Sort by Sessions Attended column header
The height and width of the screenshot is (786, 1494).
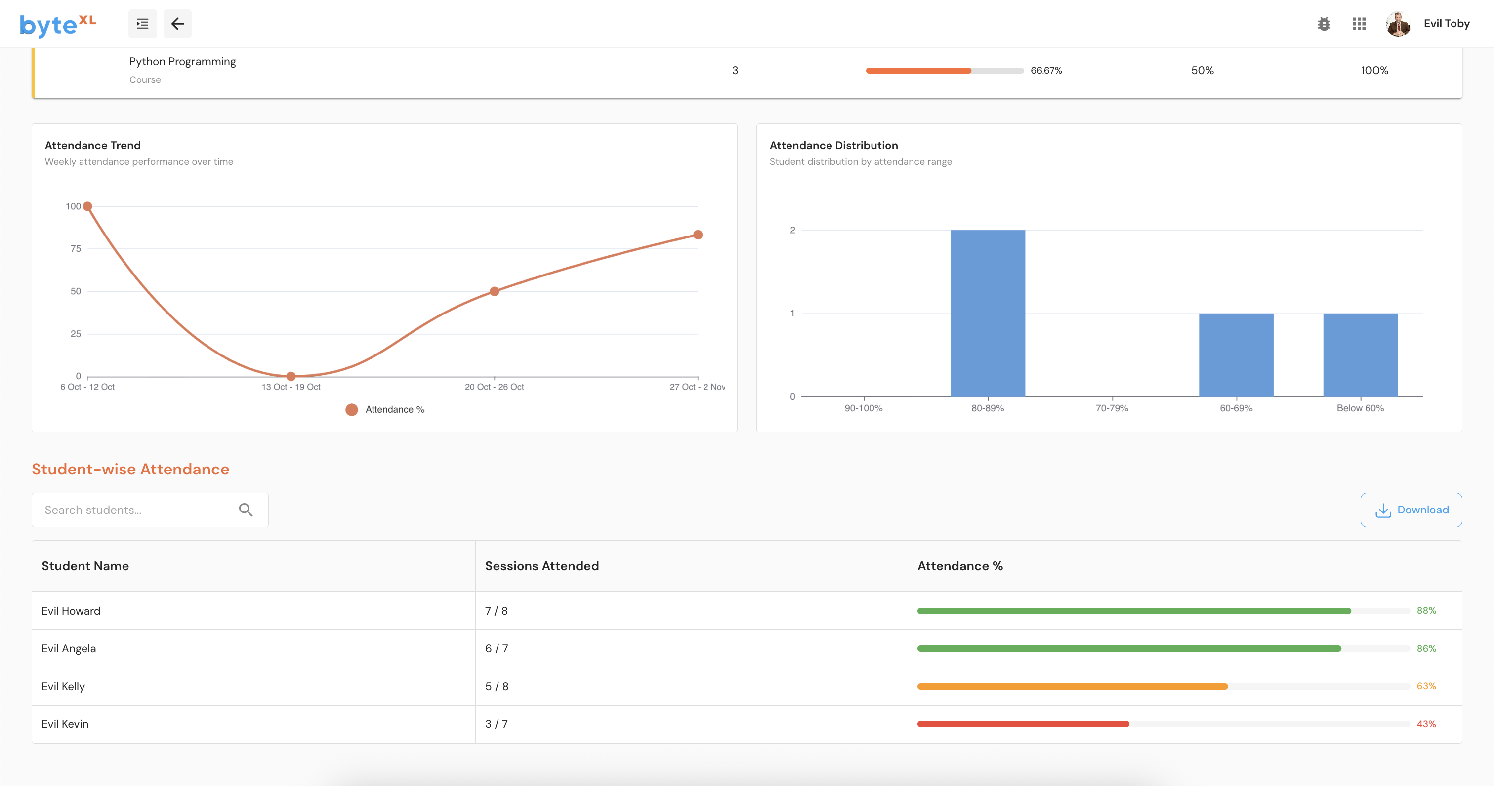pos(541,566)
